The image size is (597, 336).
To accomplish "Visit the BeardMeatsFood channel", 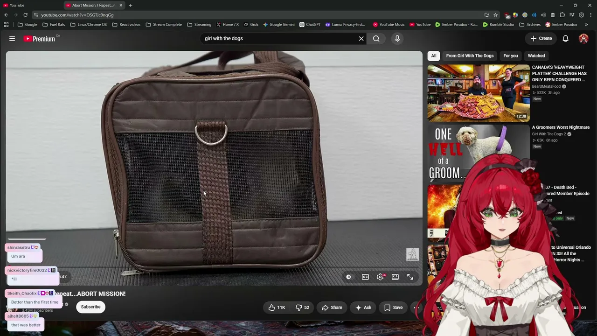I will 546,86.
